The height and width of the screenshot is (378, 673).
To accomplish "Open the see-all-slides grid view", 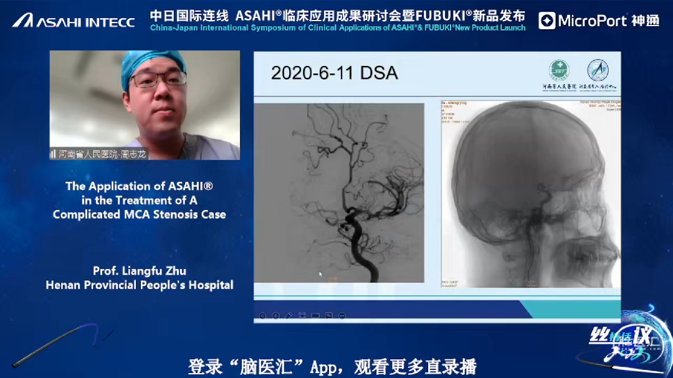I will (x=302, y=315).
